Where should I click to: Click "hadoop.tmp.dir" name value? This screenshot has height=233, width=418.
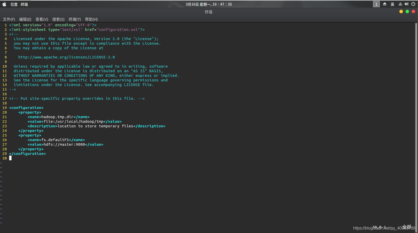(x=57, y=117)
